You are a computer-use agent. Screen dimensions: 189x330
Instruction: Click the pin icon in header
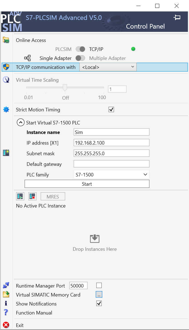[177, 18]
